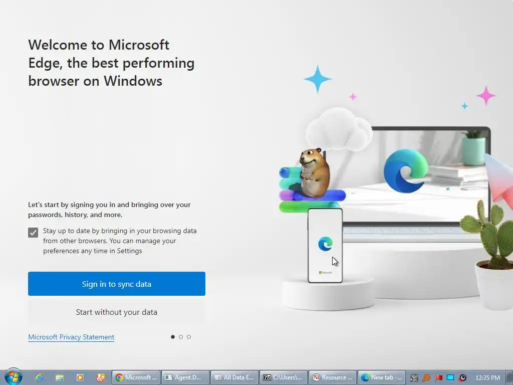Jump to the third page indicator dot
This screenshot has height=385, width=513.
coord(189,337)
